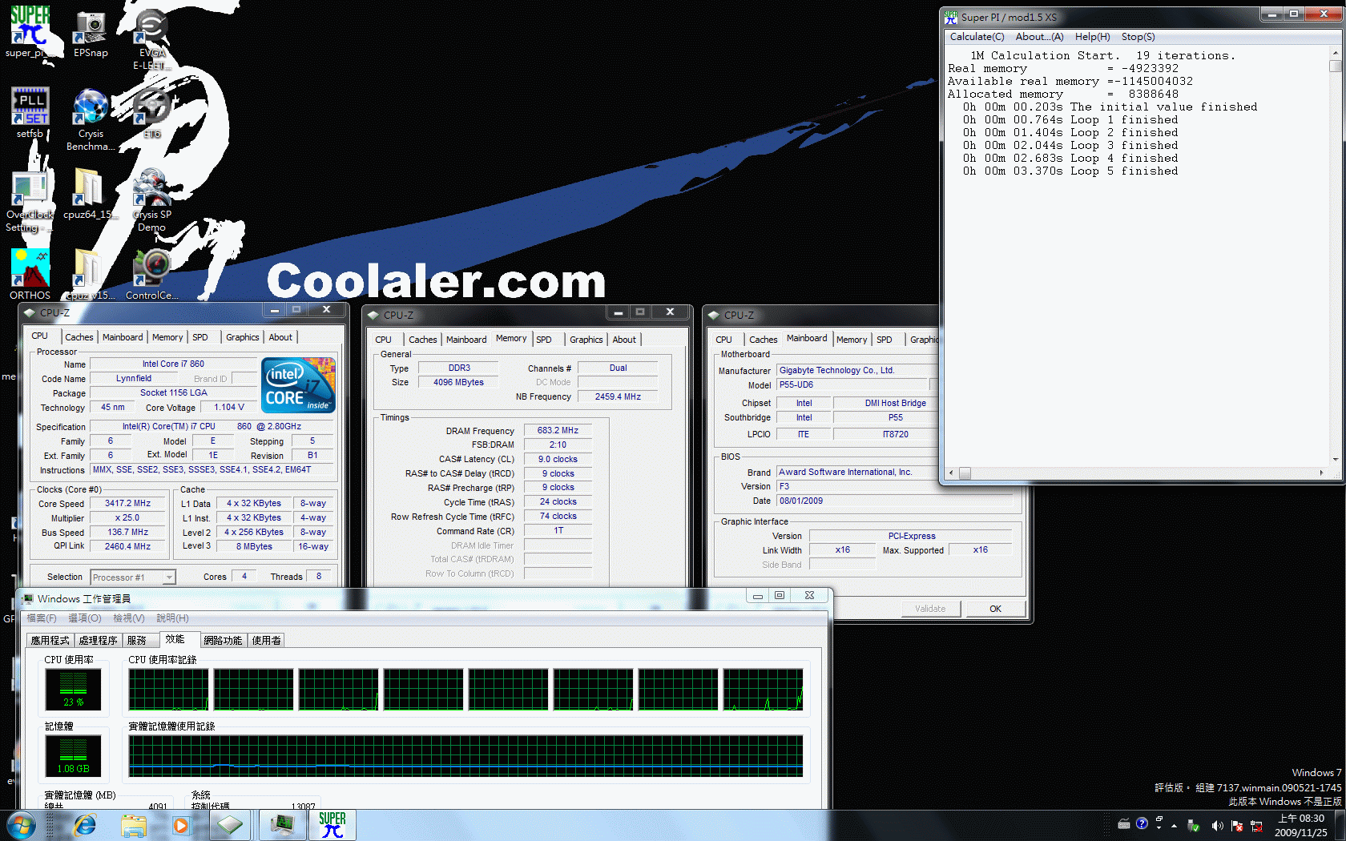Click OK button in right CPU-Z window
This screenshot has height=841, width=1346.
(995, 609)
